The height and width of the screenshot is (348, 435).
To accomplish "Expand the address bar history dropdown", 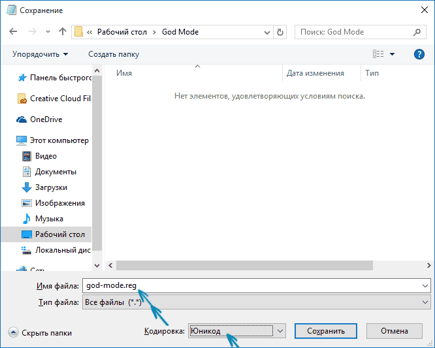I will (x=267, y=33).
